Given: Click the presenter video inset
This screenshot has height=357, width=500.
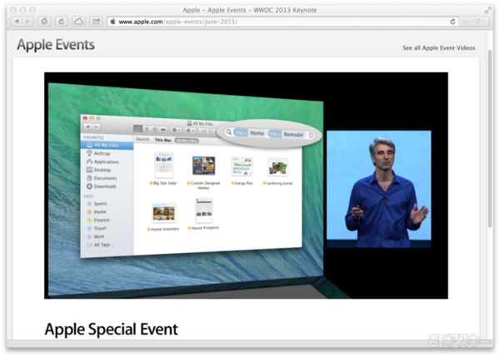Looking at the screenshot, I should 379,189.
